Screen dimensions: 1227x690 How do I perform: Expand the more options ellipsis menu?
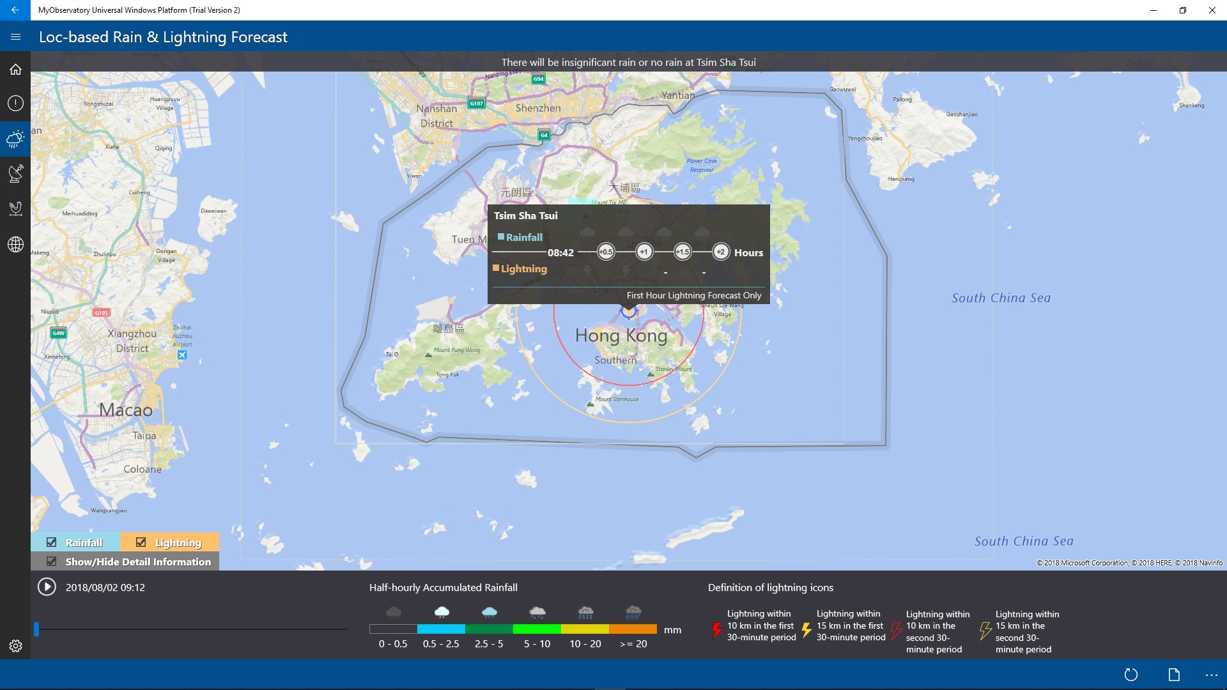click(1211, 675)
